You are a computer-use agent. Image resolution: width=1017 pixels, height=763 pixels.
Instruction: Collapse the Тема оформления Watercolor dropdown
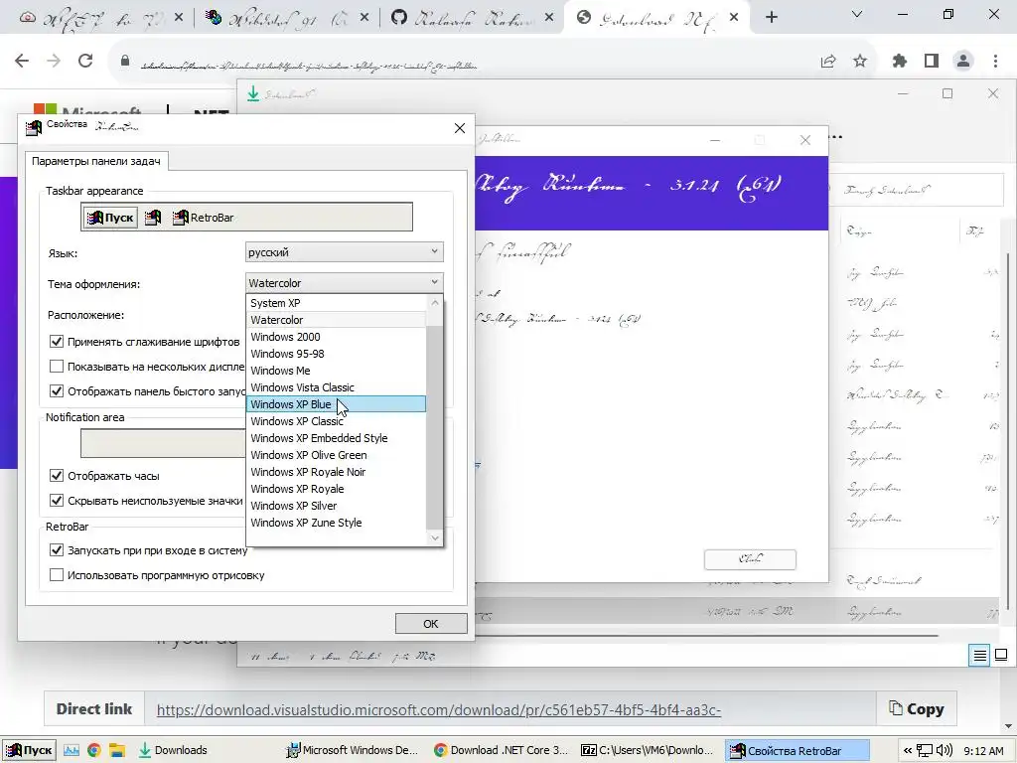pyautogui.click(x=345, y=283)
